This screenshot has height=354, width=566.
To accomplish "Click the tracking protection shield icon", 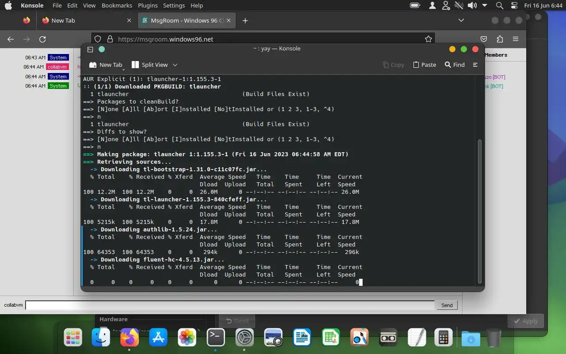I will [98, 39].
